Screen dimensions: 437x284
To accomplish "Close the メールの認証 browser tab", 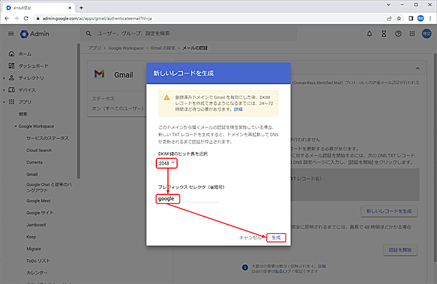I will [x=70, y=8].
